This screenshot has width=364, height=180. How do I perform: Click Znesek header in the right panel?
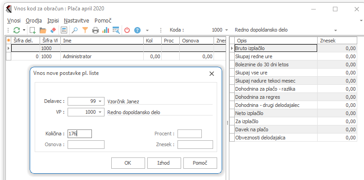point(337,41)
